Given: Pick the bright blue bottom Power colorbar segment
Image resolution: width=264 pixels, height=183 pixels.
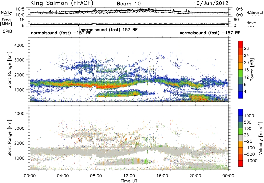Looking at the screenshot, I should (241, 95).
